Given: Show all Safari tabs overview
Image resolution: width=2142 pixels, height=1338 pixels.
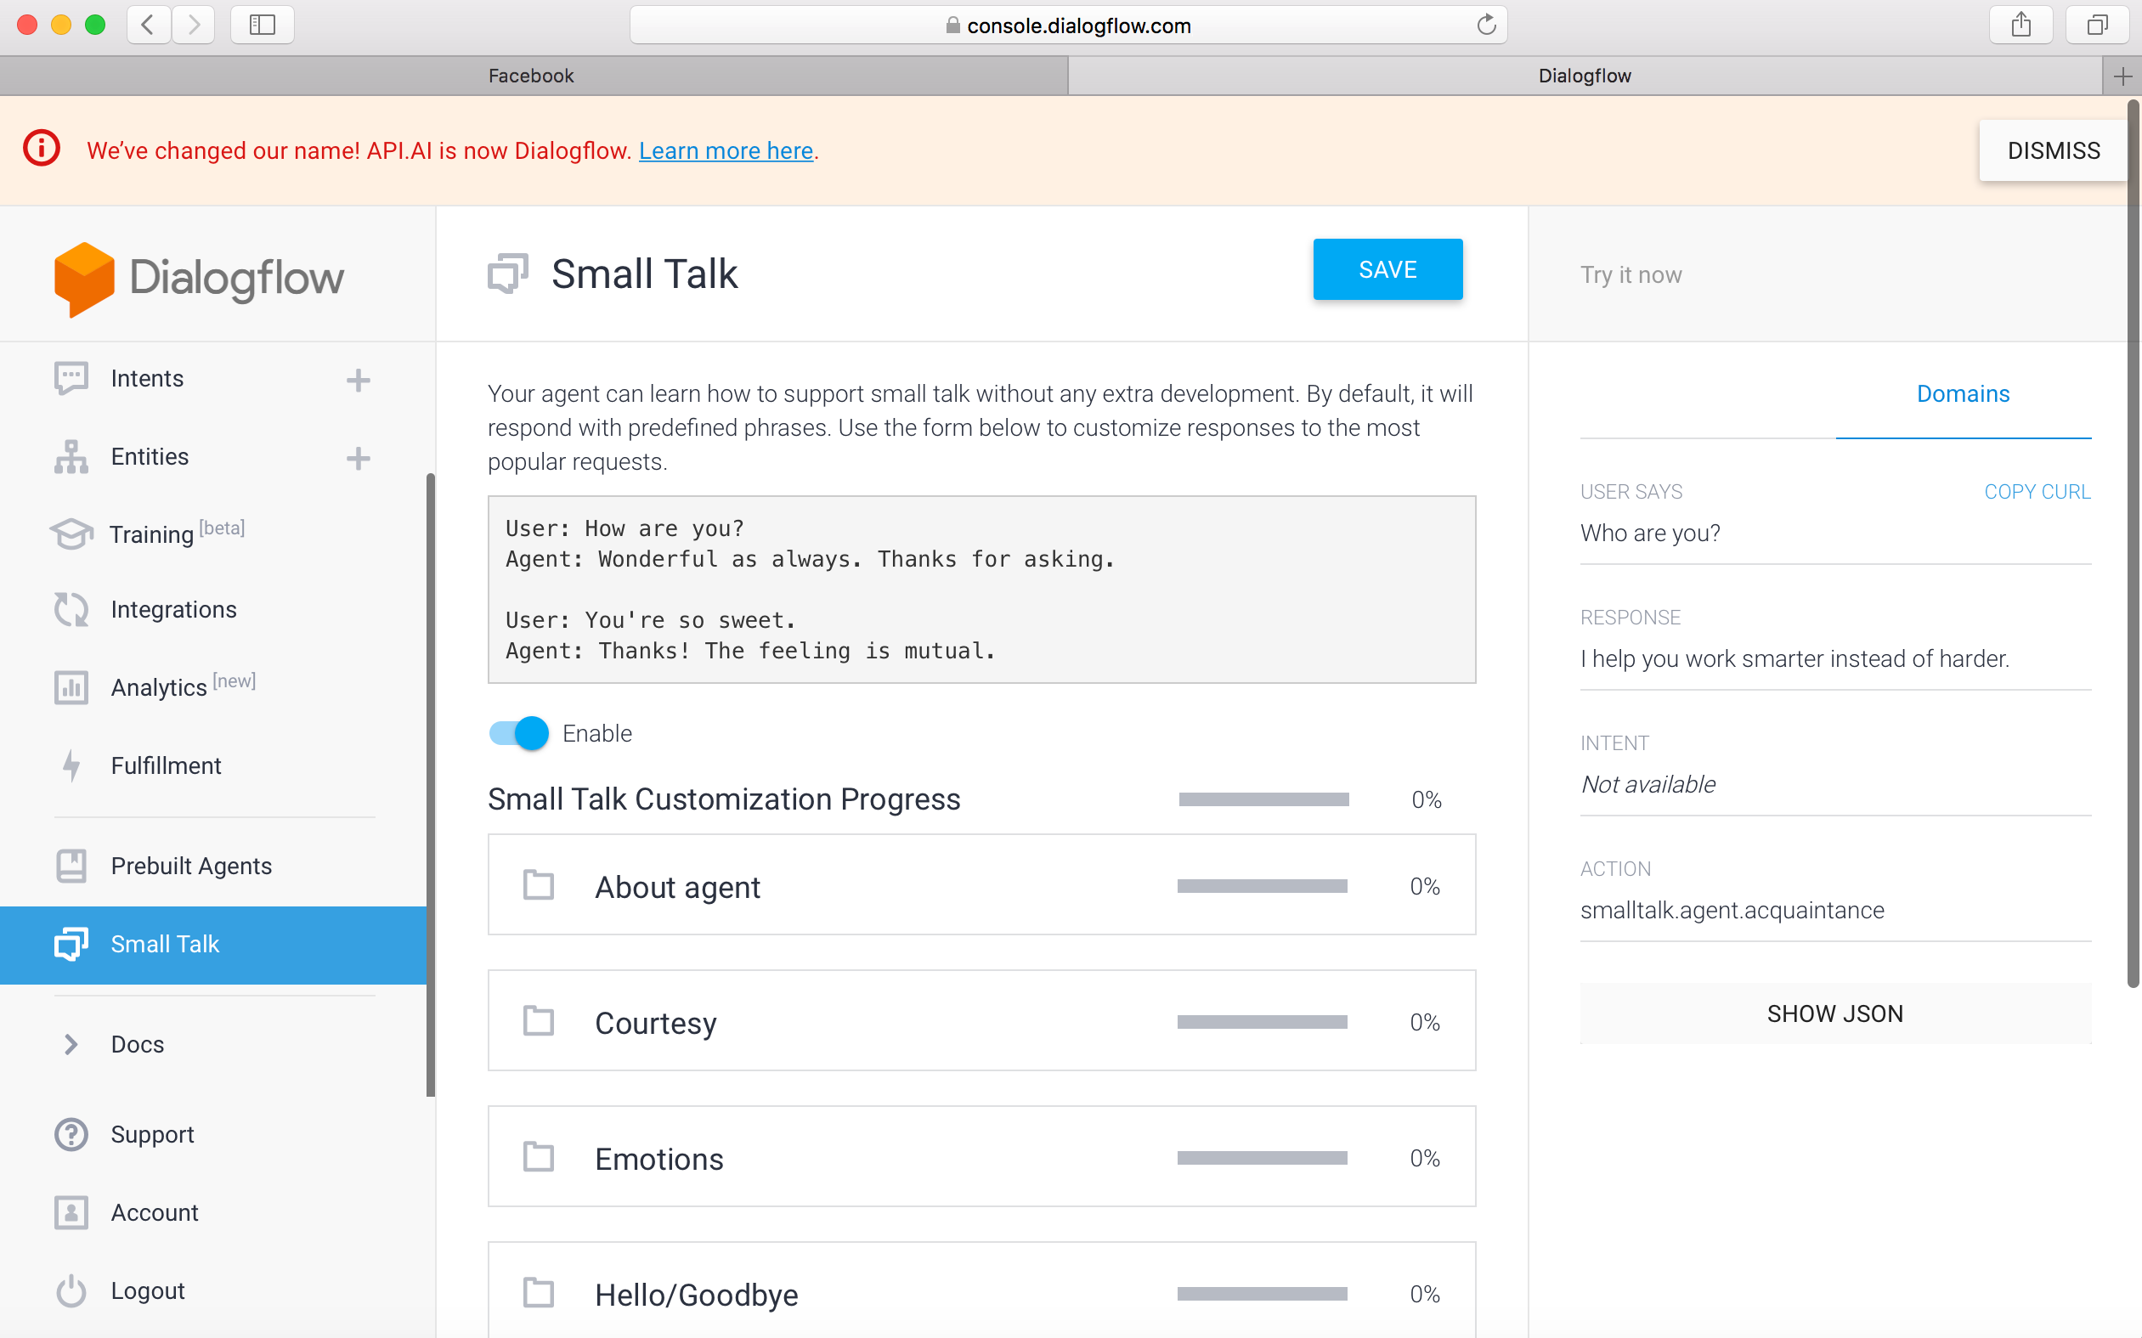Looking at the screenshot, I should [x=2097, y=25].
